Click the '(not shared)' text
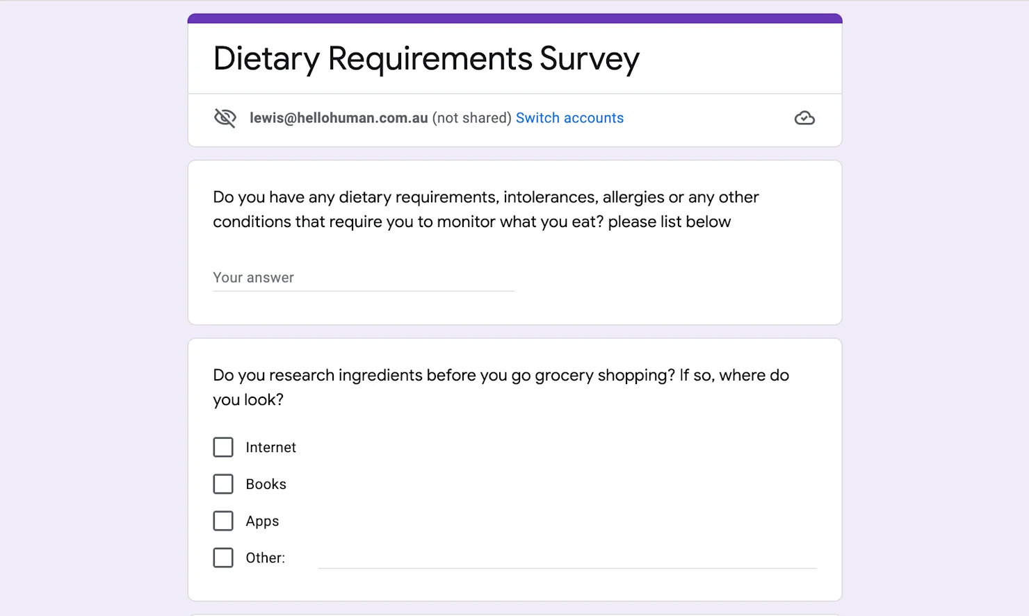 [471, 118]
